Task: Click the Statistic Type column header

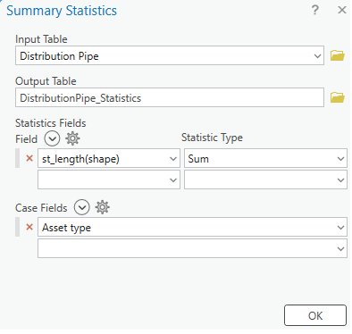Action: tap(212, 138)
